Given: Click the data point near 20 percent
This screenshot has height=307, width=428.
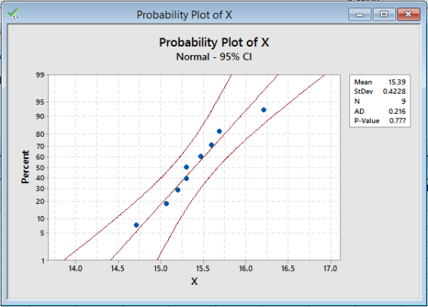Looking at the screenshot, I should click(x=167, y=204).
